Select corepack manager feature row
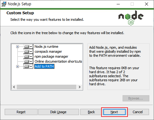This screenshot has height=120, width=154. tap(48, 51)
